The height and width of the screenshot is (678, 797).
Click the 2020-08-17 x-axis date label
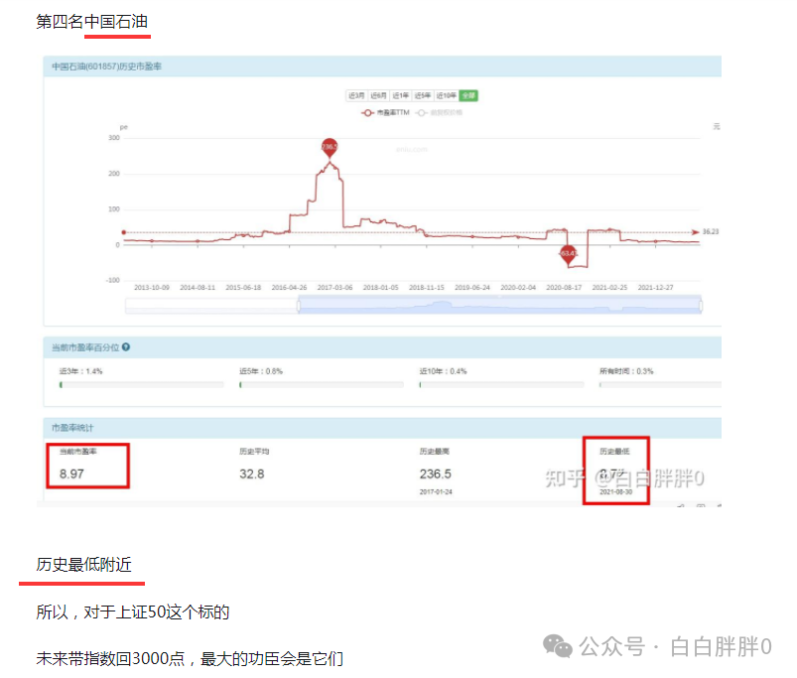click(x=564, y=288)
